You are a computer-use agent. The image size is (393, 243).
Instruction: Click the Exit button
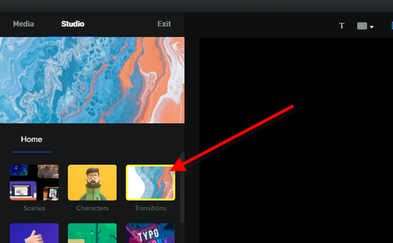pyautogui.click(x=164, y=24)
